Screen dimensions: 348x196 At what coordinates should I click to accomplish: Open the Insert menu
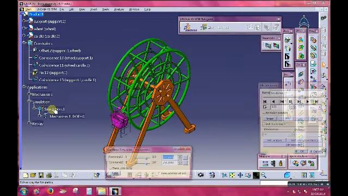pos(94,9)
